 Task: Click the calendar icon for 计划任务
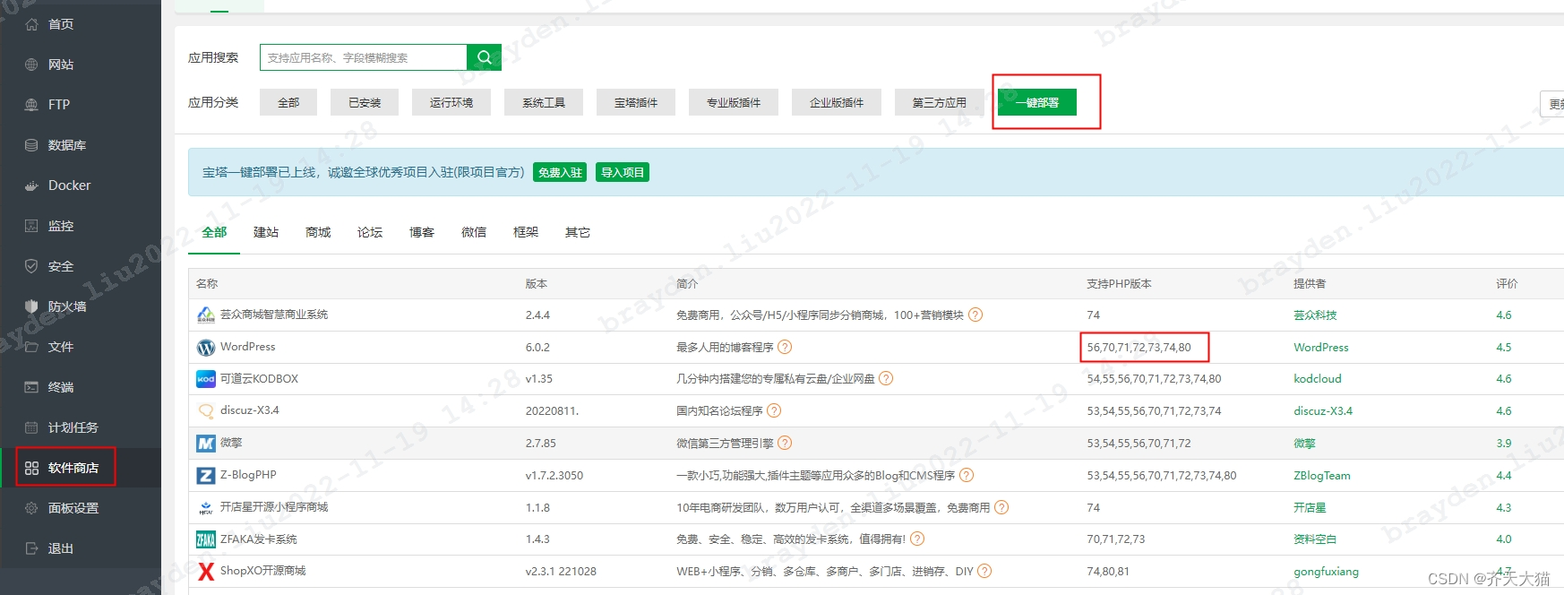click(31, 427)
